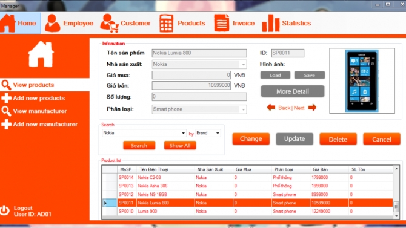406x228 pixels.
Task: Open the search by Brand dropdown
Action: (x=208, y=133)
